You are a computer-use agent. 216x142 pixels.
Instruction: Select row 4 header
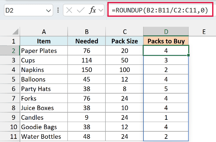coord(10,70)
